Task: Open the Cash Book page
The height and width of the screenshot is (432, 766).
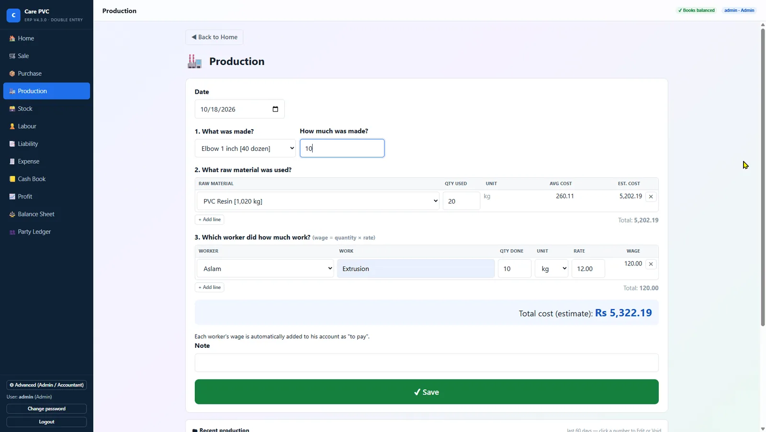Action: coord(46,179)
